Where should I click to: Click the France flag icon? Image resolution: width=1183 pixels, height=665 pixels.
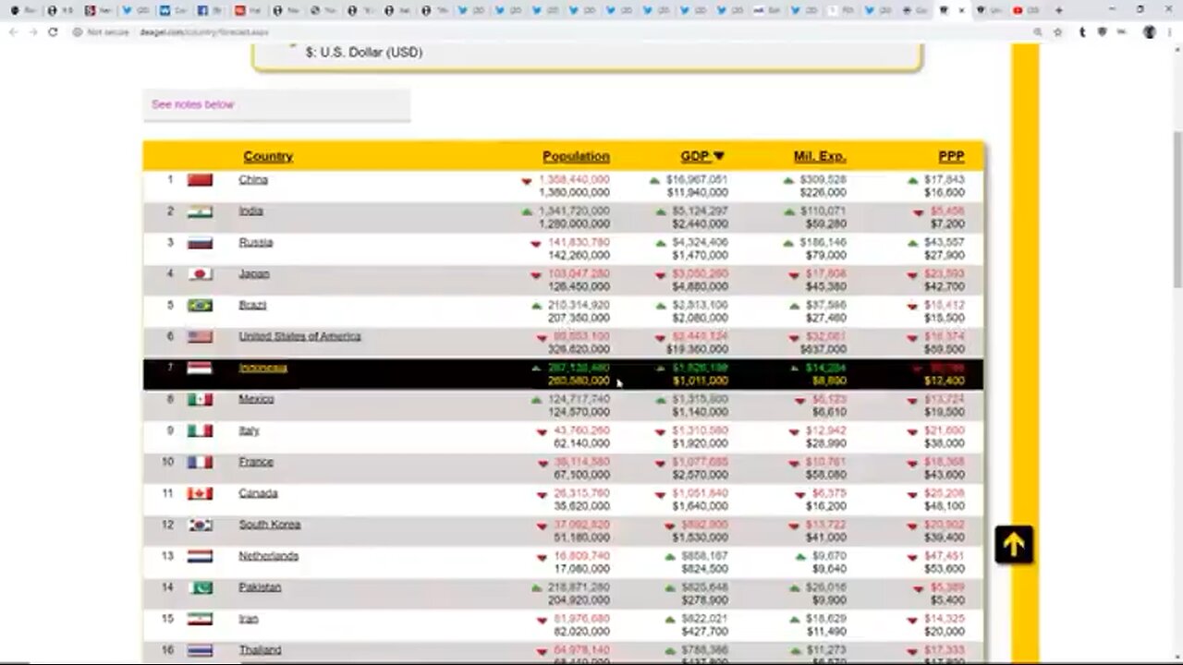pos(200,463)
